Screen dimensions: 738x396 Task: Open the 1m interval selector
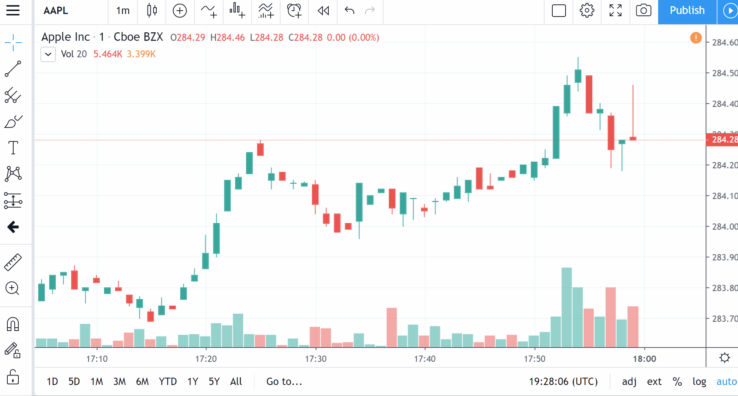pos(122,11)
